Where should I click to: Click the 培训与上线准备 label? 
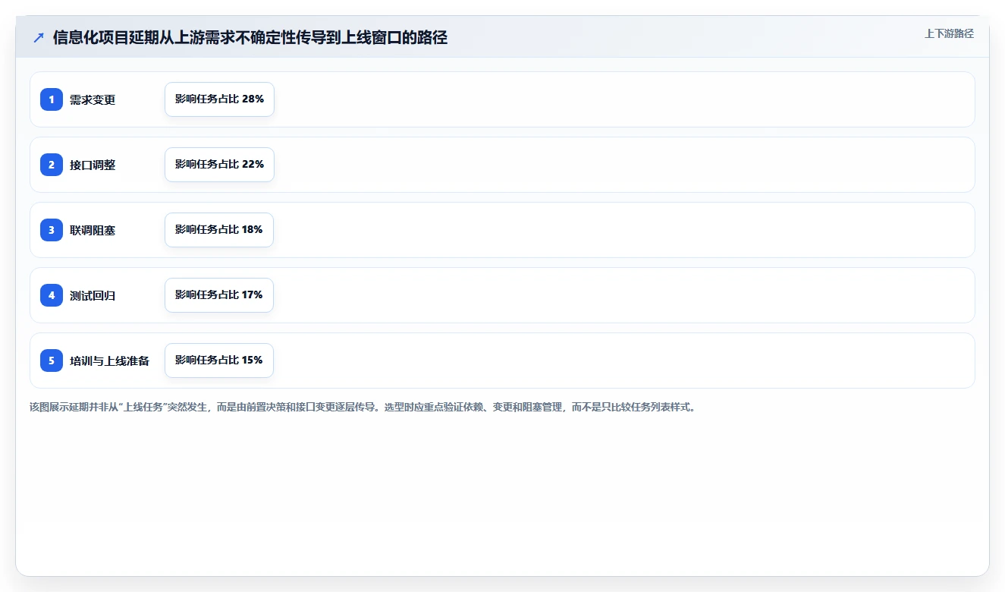tap(110, 361)
